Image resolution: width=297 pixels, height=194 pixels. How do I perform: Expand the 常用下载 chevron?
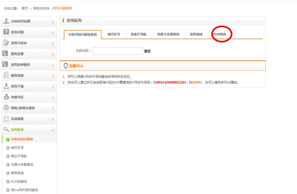tap(53, 87)
